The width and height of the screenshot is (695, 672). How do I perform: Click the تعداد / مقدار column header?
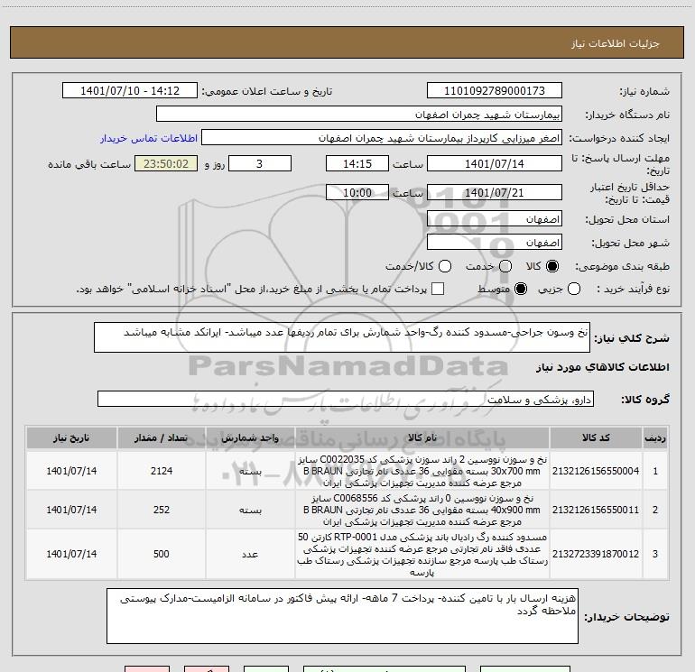(x=162, y=438)
